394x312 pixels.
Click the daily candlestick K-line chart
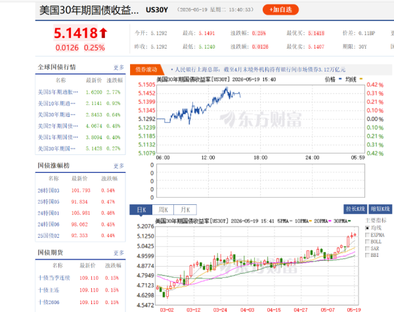point(257,266)
